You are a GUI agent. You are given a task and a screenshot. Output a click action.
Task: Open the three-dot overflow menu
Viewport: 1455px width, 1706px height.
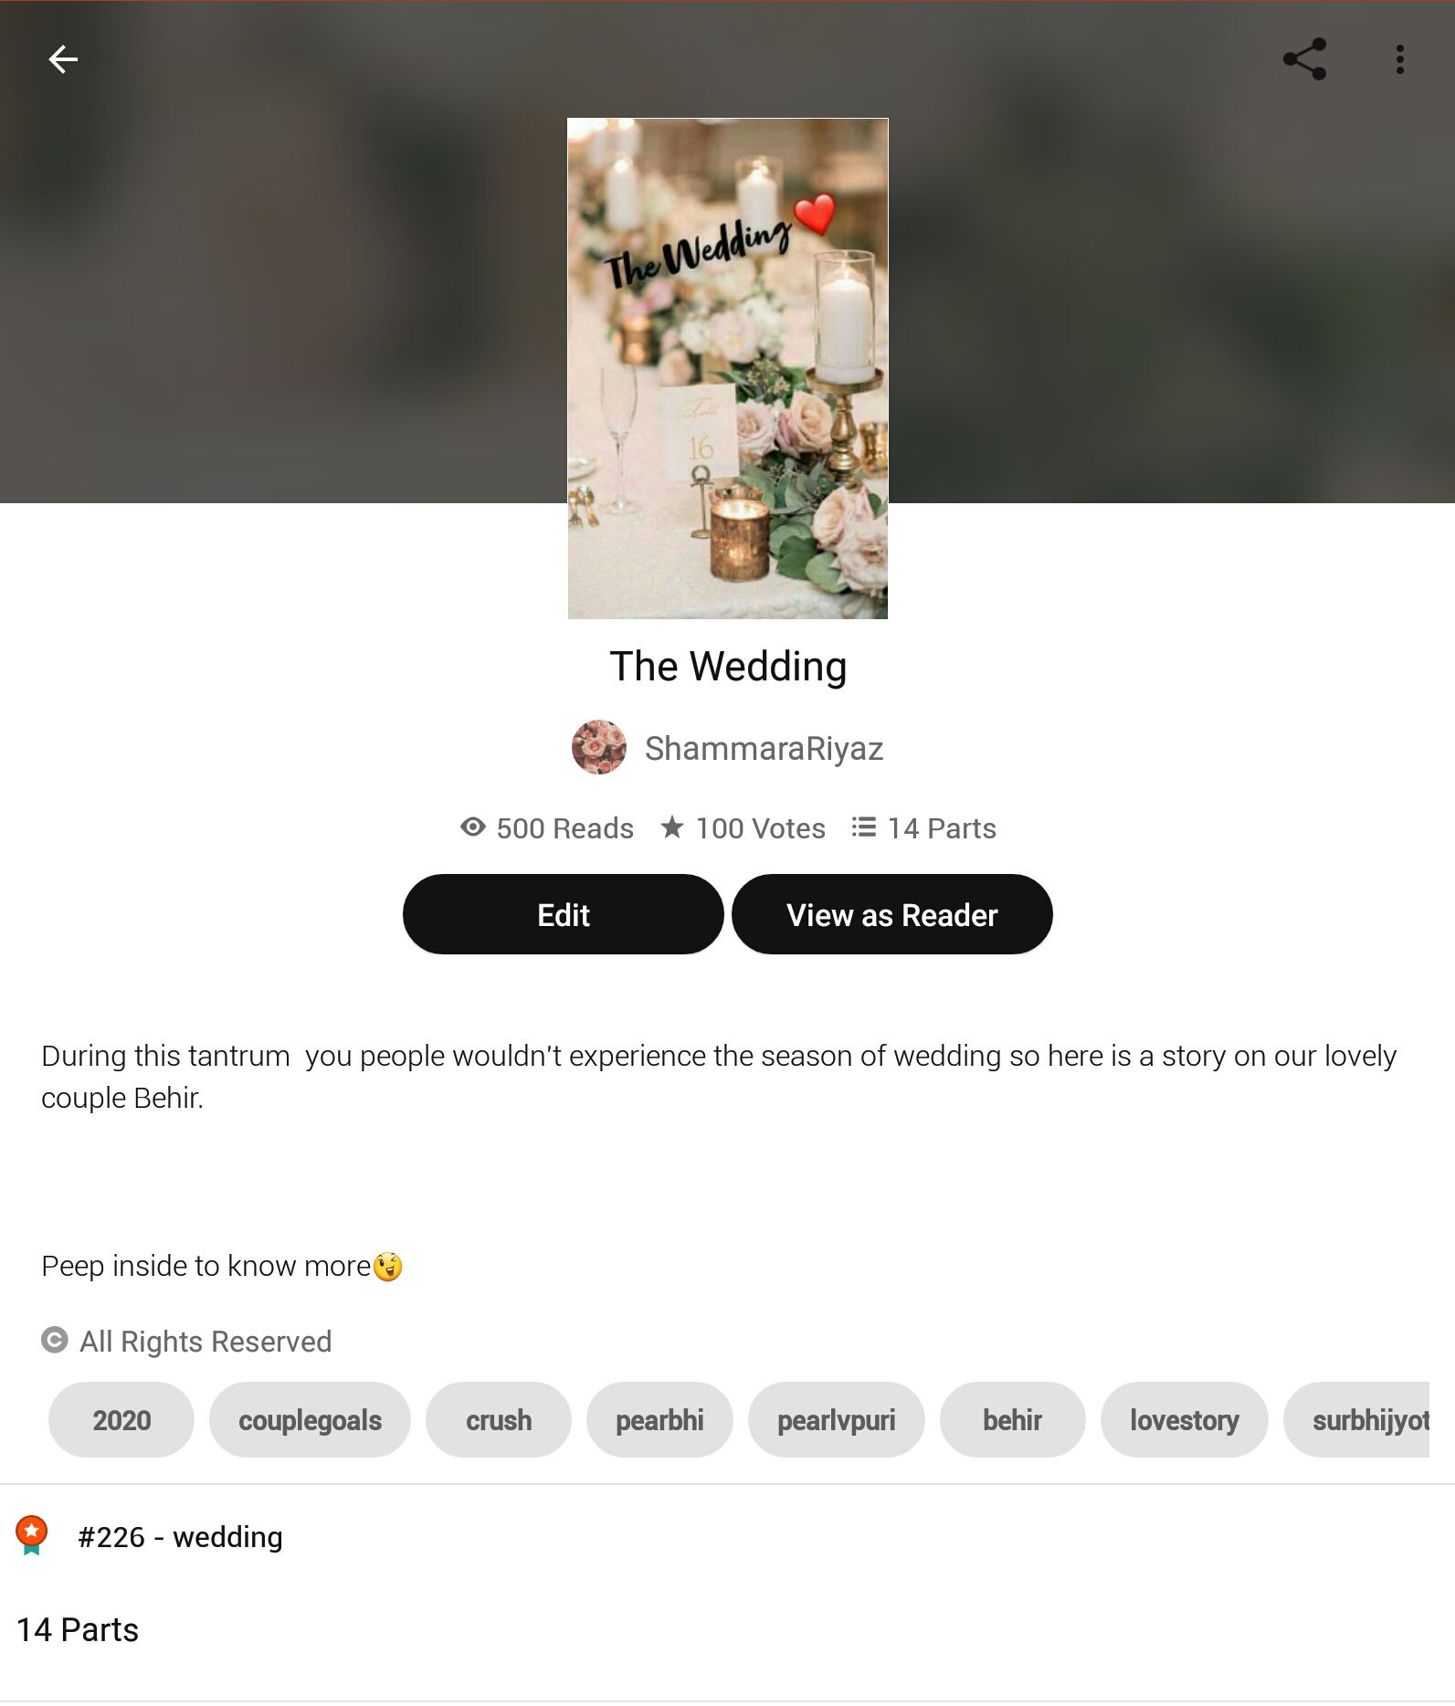1399,59
